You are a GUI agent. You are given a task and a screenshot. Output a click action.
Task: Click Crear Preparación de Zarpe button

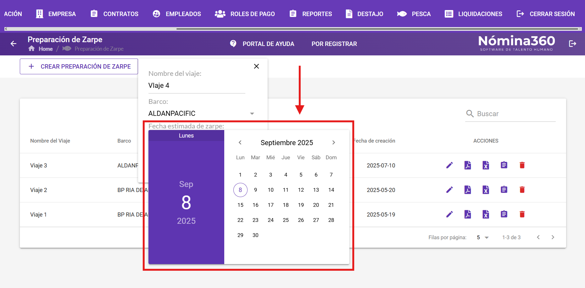click(79, 66)
